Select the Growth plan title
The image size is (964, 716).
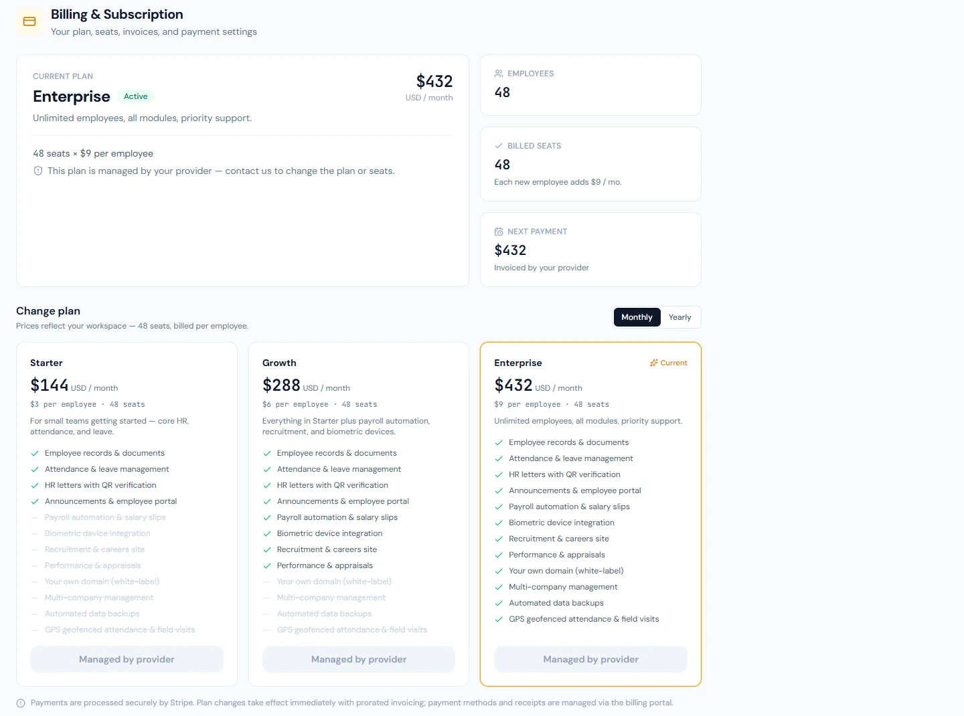[x=279, y=363]
